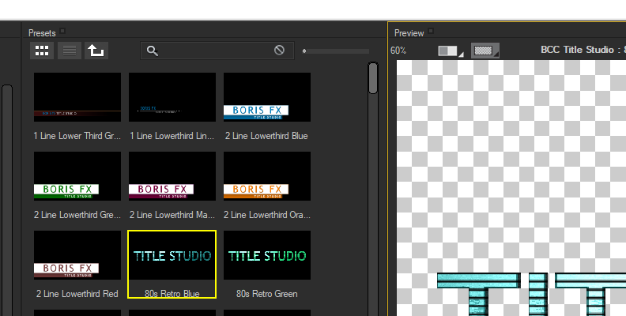Click the Presets panel tab
Viewport: 626px width, 316px height.
tap(42, 32)
